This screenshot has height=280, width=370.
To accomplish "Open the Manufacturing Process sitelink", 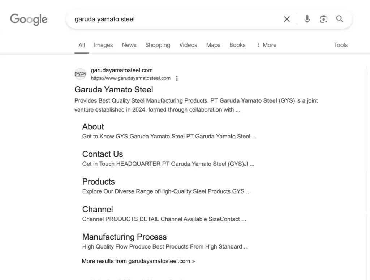I will pos(124,237).
